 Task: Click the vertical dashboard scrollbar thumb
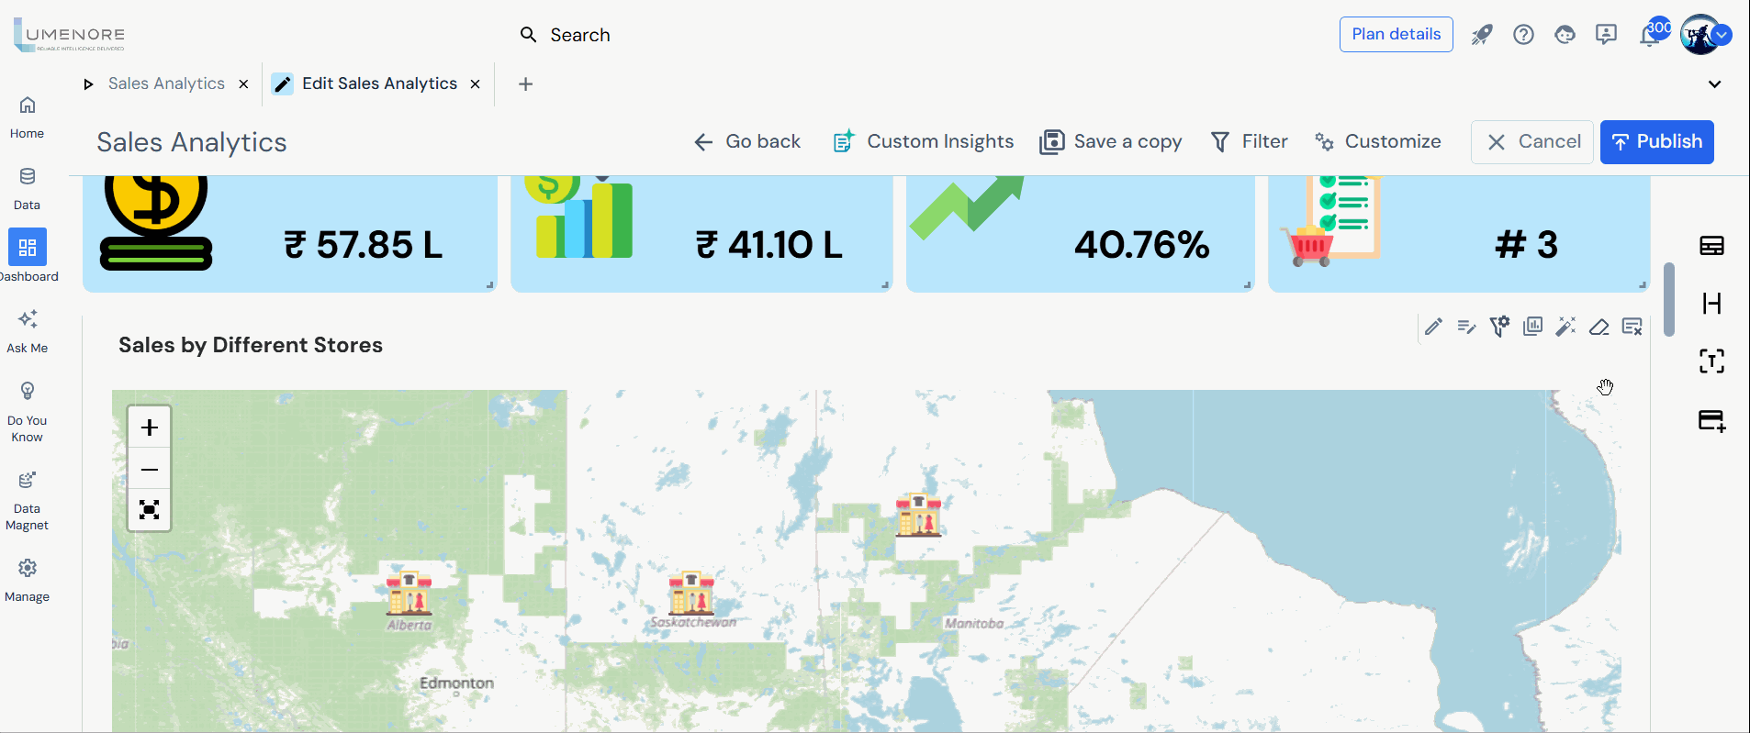1669,299
